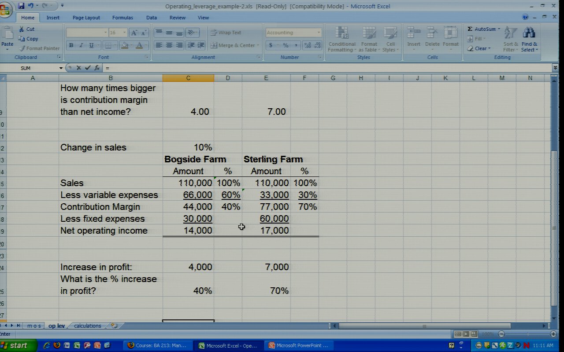Toggle Bold formatting
564x352 pixels.
click(70, 45)
